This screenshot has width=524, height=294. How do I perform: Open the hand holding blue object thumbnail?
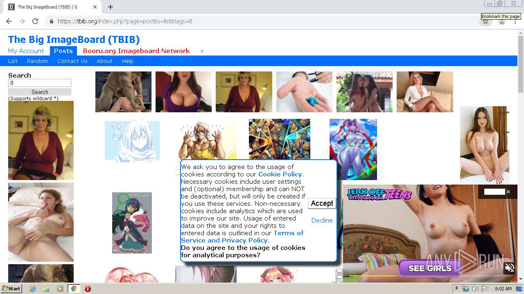click(304, 92)
